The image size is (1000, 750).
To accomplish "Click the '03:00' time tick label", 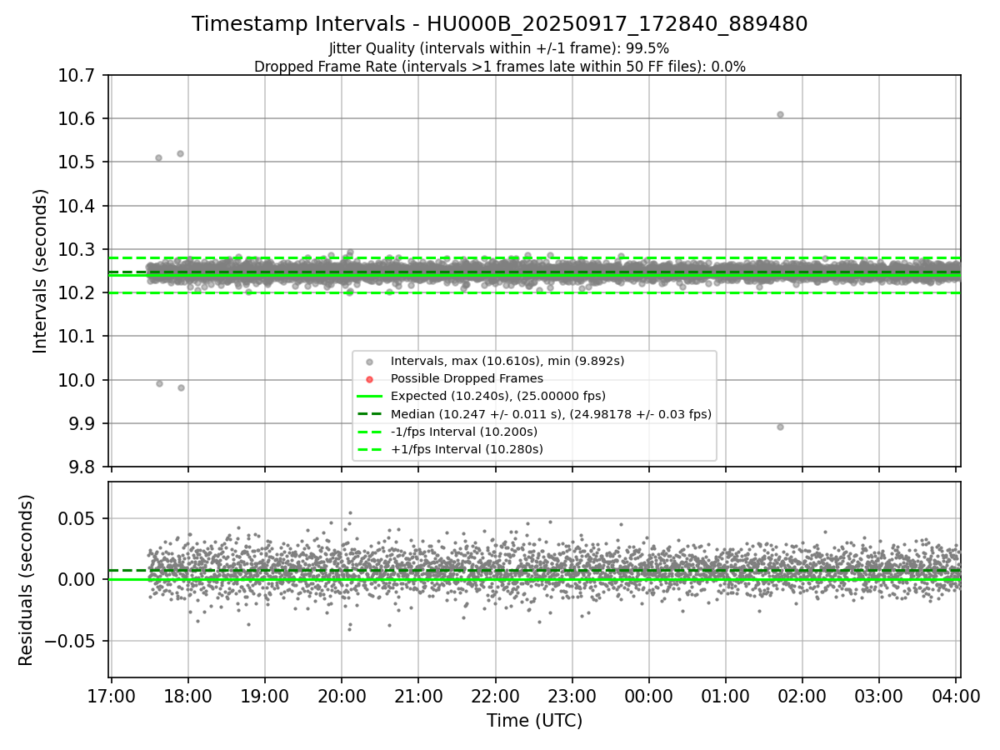I will tap(879, 694).
